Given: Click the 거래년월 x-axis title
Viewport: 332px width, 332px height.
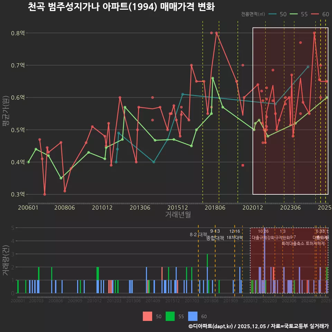Looking at the screenshot, I should coord(178,215).
